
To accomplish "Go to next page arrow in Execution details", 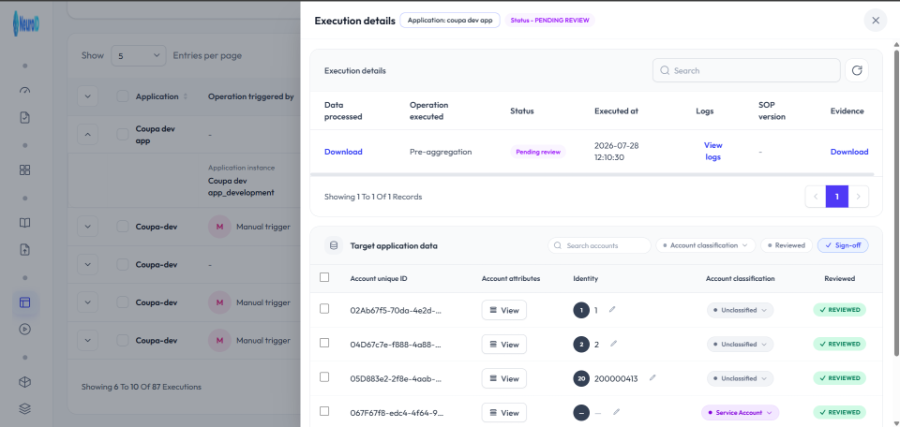I will click(858, 197).
